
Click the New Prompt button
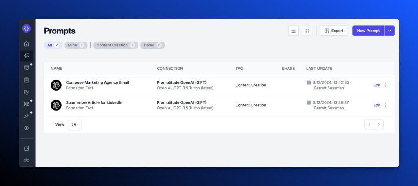tap(368, 31)
